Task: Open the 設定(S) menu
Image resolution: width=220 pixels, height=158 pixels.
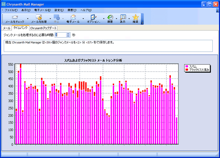Action: (59, 10)
